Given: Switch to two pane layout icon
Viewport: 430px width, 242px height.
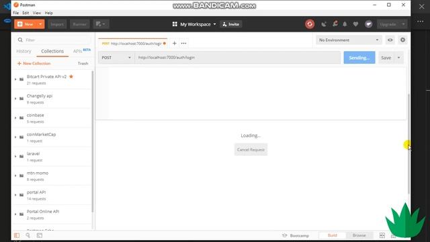Looking at the screenshot, I should coord(382,235).
